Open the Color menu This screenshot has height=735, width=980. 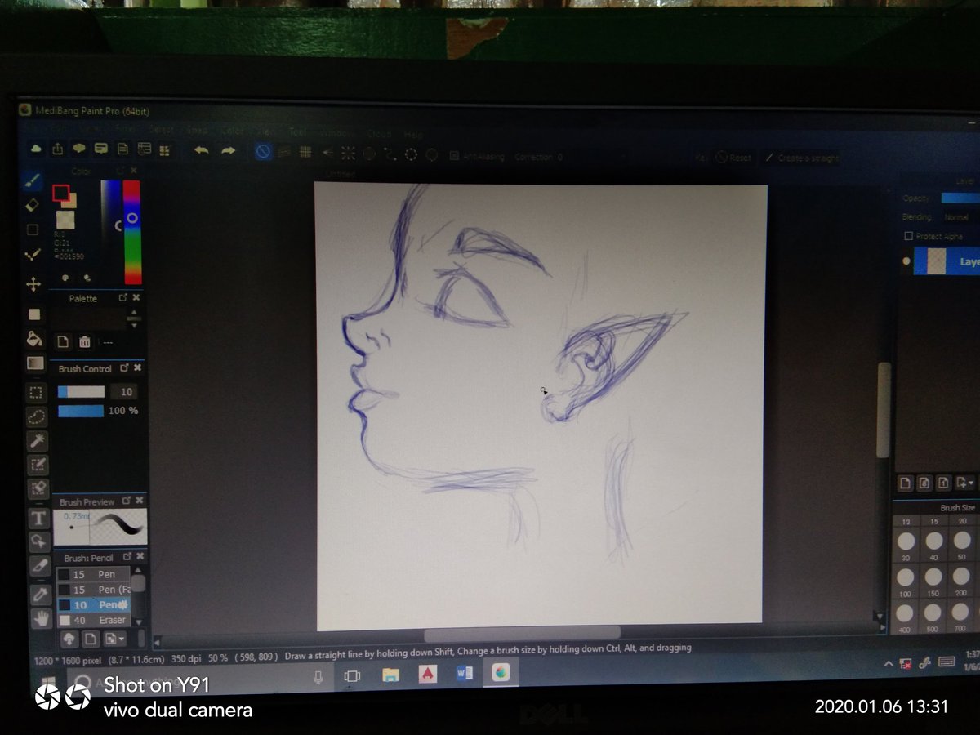click(233, 131)
